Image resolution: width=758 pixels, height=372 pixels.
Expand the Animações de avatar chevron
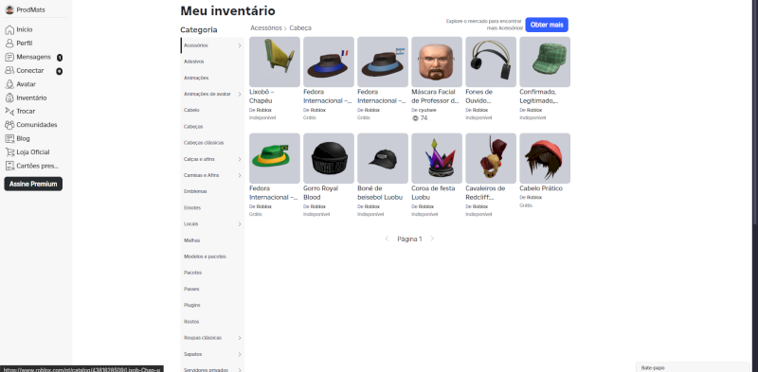pyautogui.click(x=240, y=95)
